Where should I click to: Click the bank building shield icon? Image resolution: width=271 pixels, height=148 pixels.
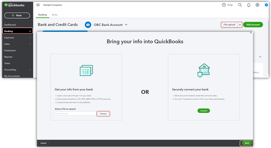pos(204,70)
